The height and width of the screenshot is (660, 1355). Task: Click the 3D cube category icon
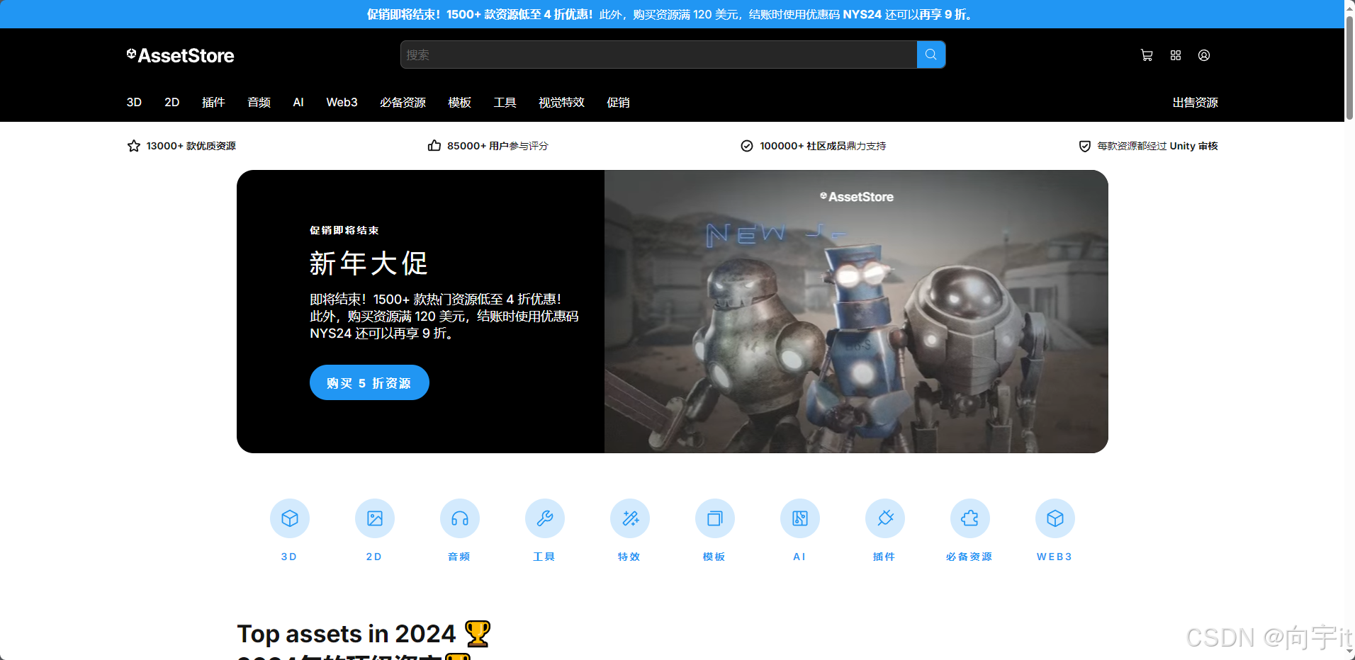290,518
